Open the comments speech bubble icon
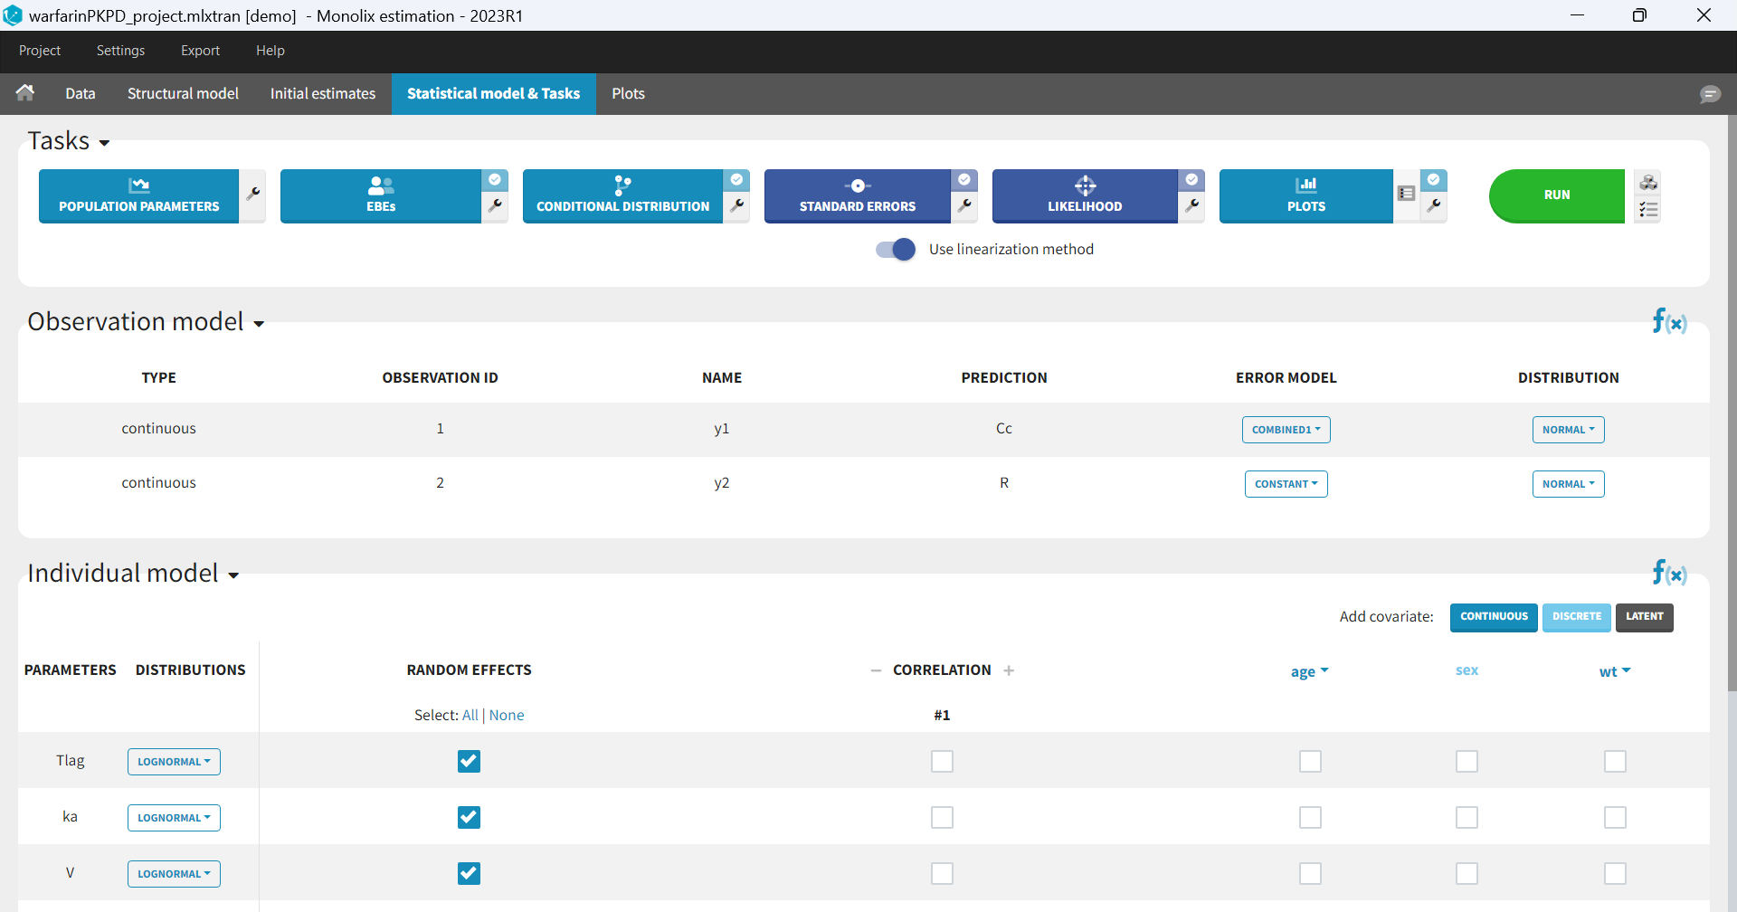 [x=1710, y=94]
